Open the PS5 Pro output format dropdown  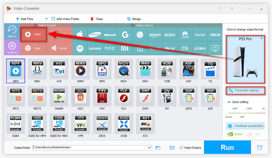262,39
